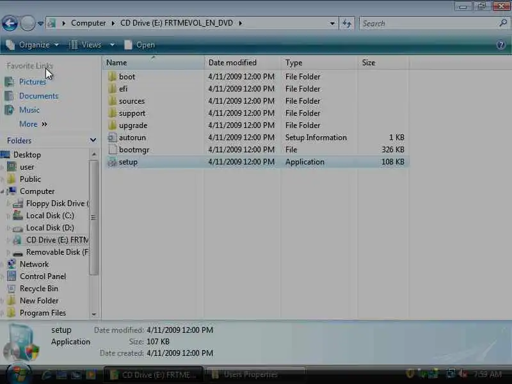Select Local Disk (D:) in tree
This screenshot has width=512, height=384.
[x=50, y=228]
